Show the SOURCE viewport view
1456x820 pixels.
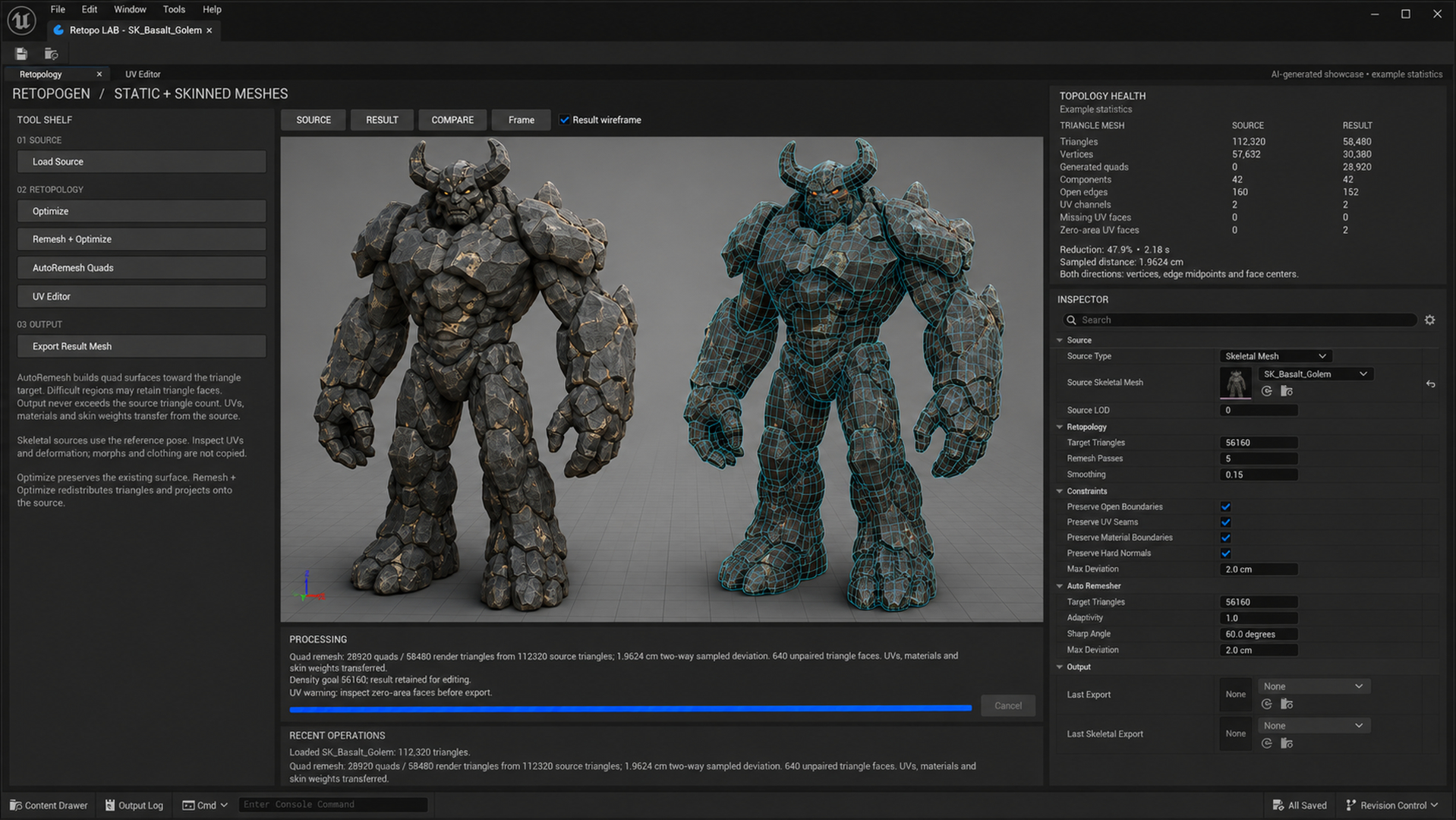pyautogui.click(x=314, y=120)
